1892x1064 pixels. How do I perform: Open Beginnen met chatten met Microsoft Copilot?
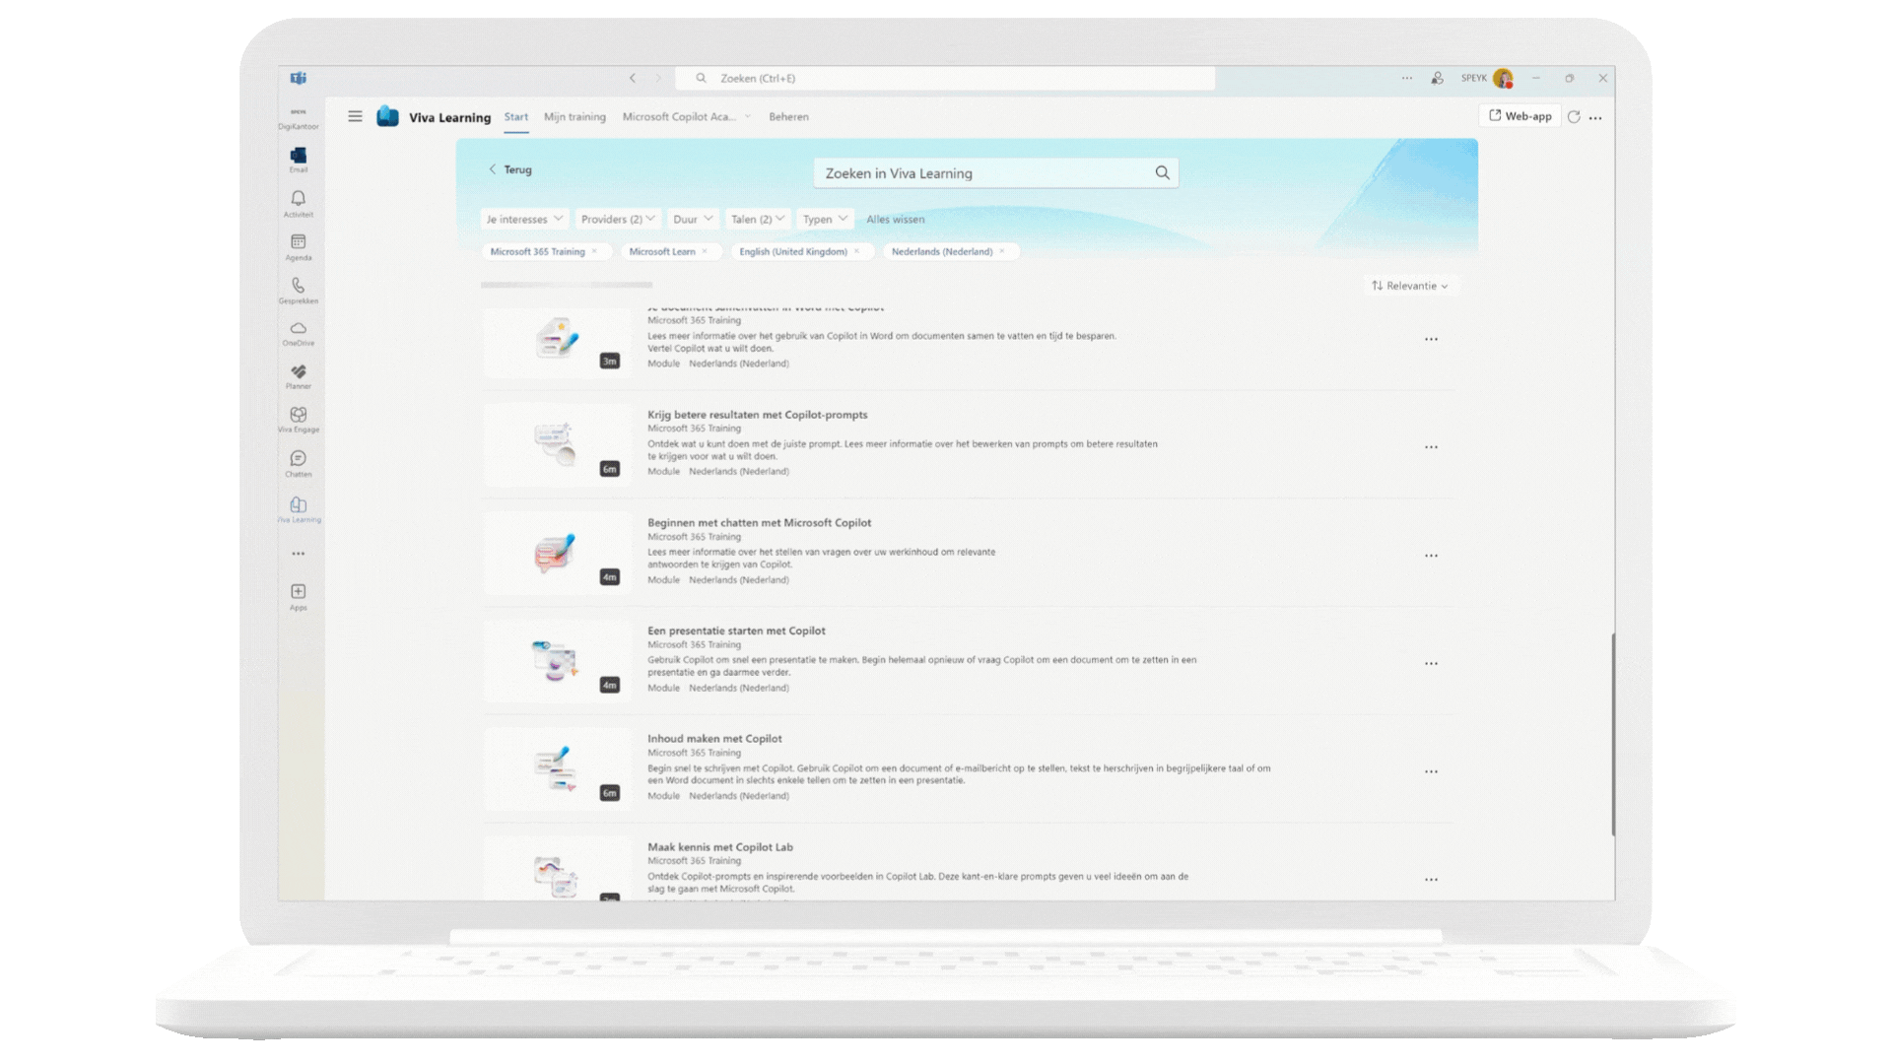(x=759, y=523)
